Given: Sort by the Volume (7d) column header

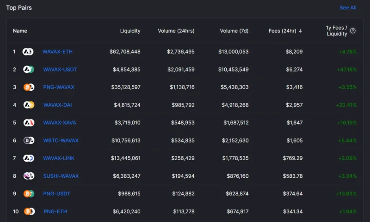Looking at the screenshot, I should (234, 31).
